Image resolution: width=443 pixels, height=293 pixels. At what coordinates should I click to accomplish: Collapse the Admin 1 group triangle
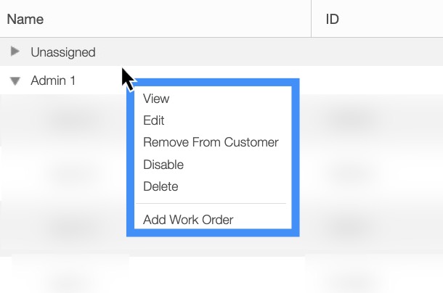point(15,81)
